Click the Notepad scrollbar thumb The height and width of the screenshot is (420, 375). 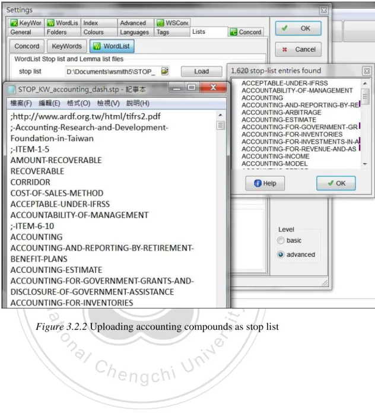pyautogui.click(x=221, y=125)
